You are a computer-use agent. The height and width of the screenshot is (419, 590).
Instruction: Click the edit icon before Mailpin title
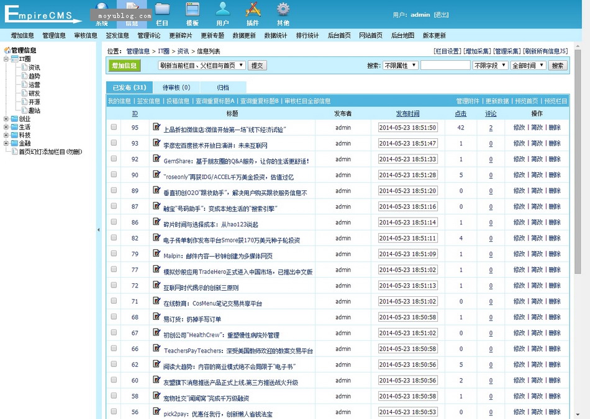click(x=157, y=254)
